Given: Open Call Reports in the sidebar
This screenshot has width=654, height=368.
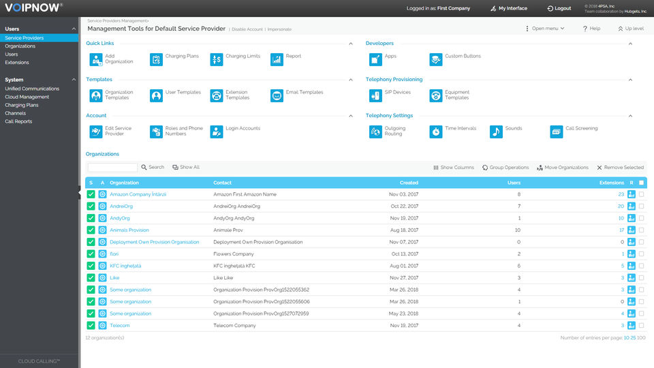Looking at the screenshot, I should (18, 122).
